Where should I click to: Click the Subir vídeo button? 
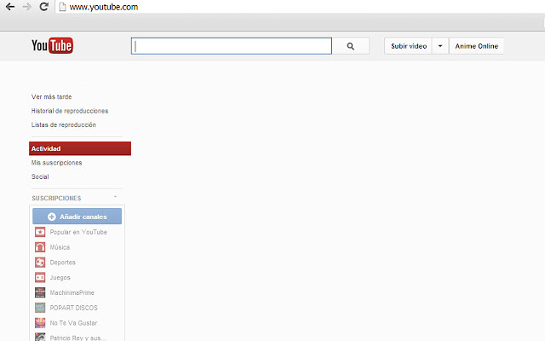(409, 46)
